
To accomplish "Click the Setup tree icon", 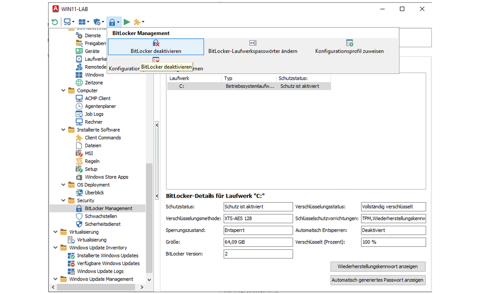I will pos(79,169).
